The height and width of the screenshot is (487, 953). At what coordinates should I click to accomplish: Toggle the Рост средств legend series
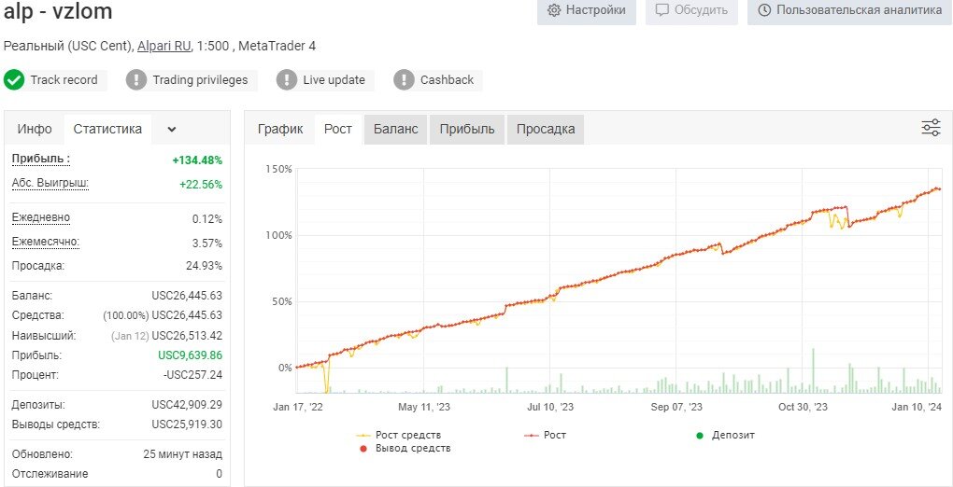(x=399, y=436)
